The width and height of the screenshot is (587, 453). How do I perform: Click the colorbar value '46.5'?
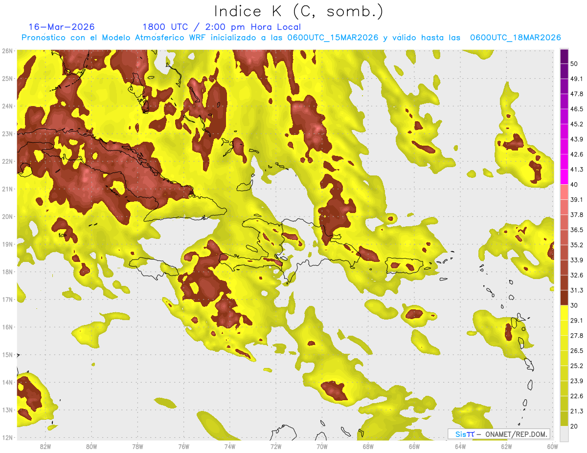pyautogui.click(x=577, y=109)
